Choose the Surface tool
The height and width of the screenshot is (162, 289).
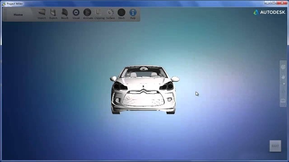point(110,14)
